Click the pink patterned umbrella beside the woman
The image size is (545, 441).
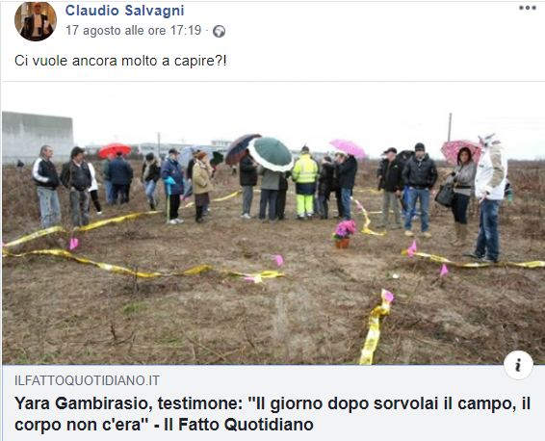[x=460, y=150]
